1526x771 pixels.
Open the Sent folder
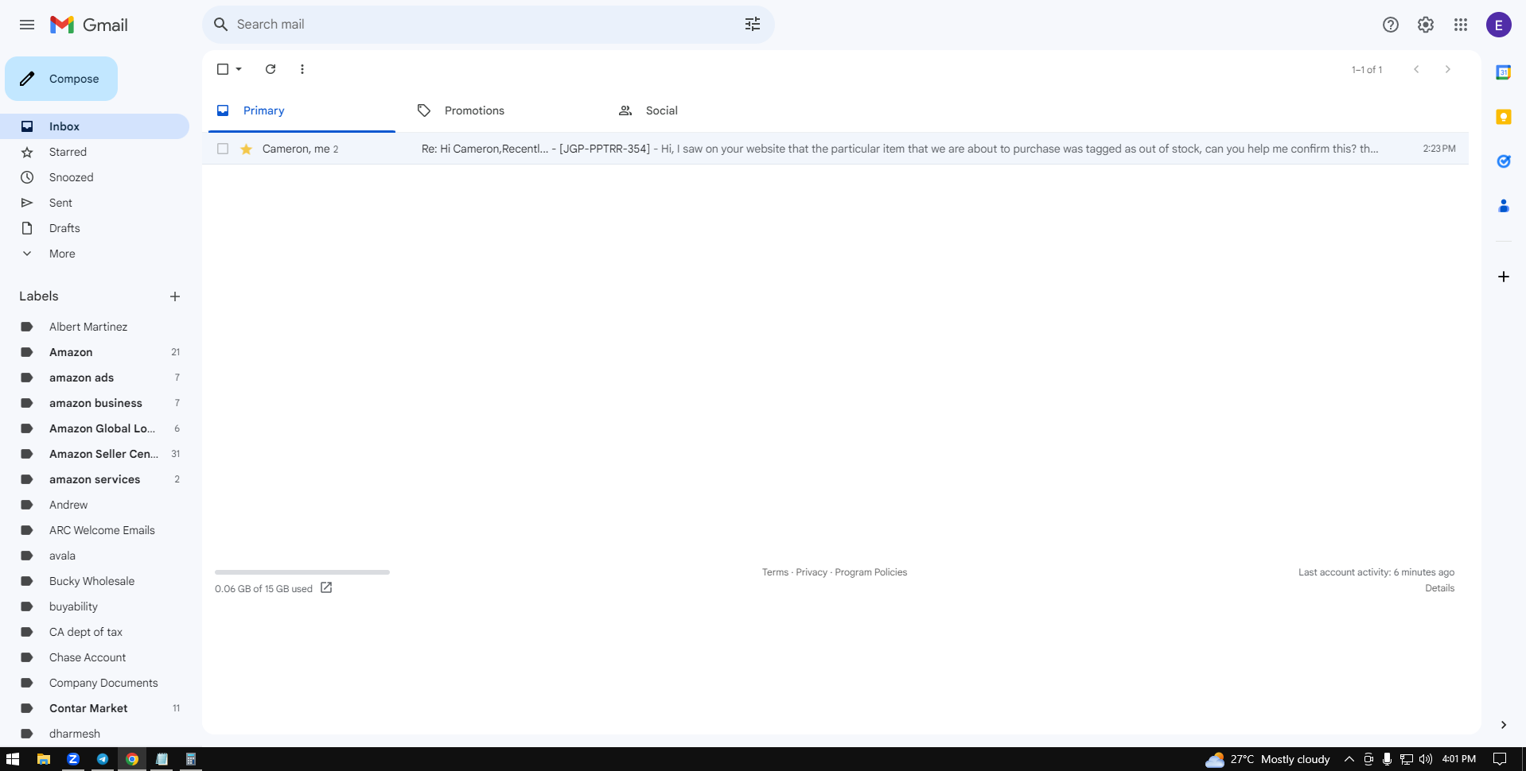pos(95,203)
